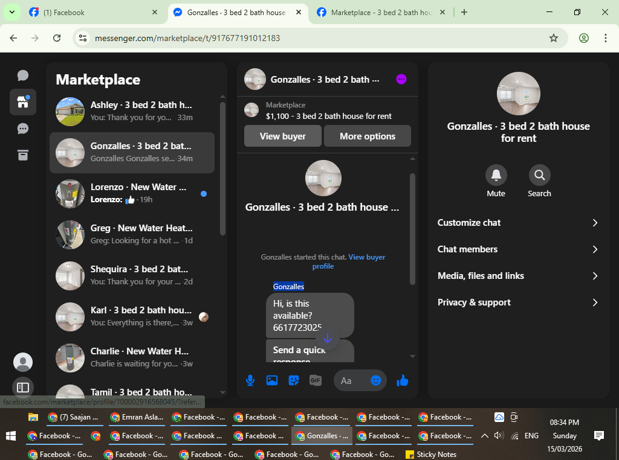Screen dimensions: 619x460
Task: Open the tab search dropdown arrow
Action: point(12,12)
